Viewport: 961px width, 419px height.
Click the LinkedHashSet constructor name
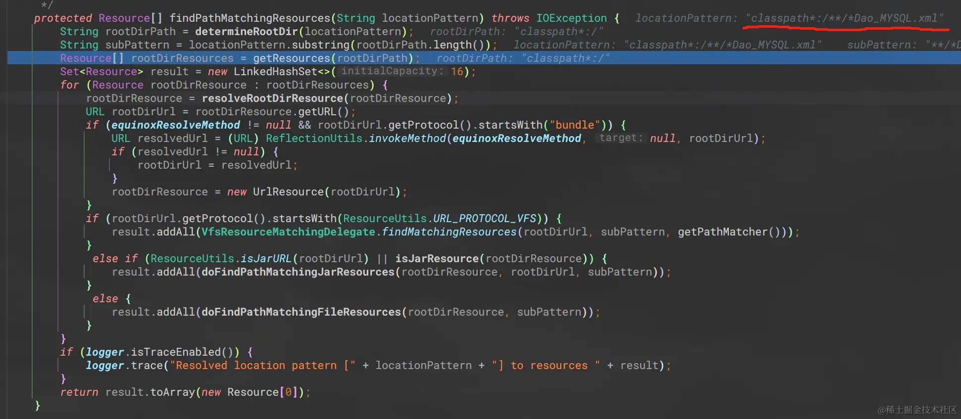(275, 72)
